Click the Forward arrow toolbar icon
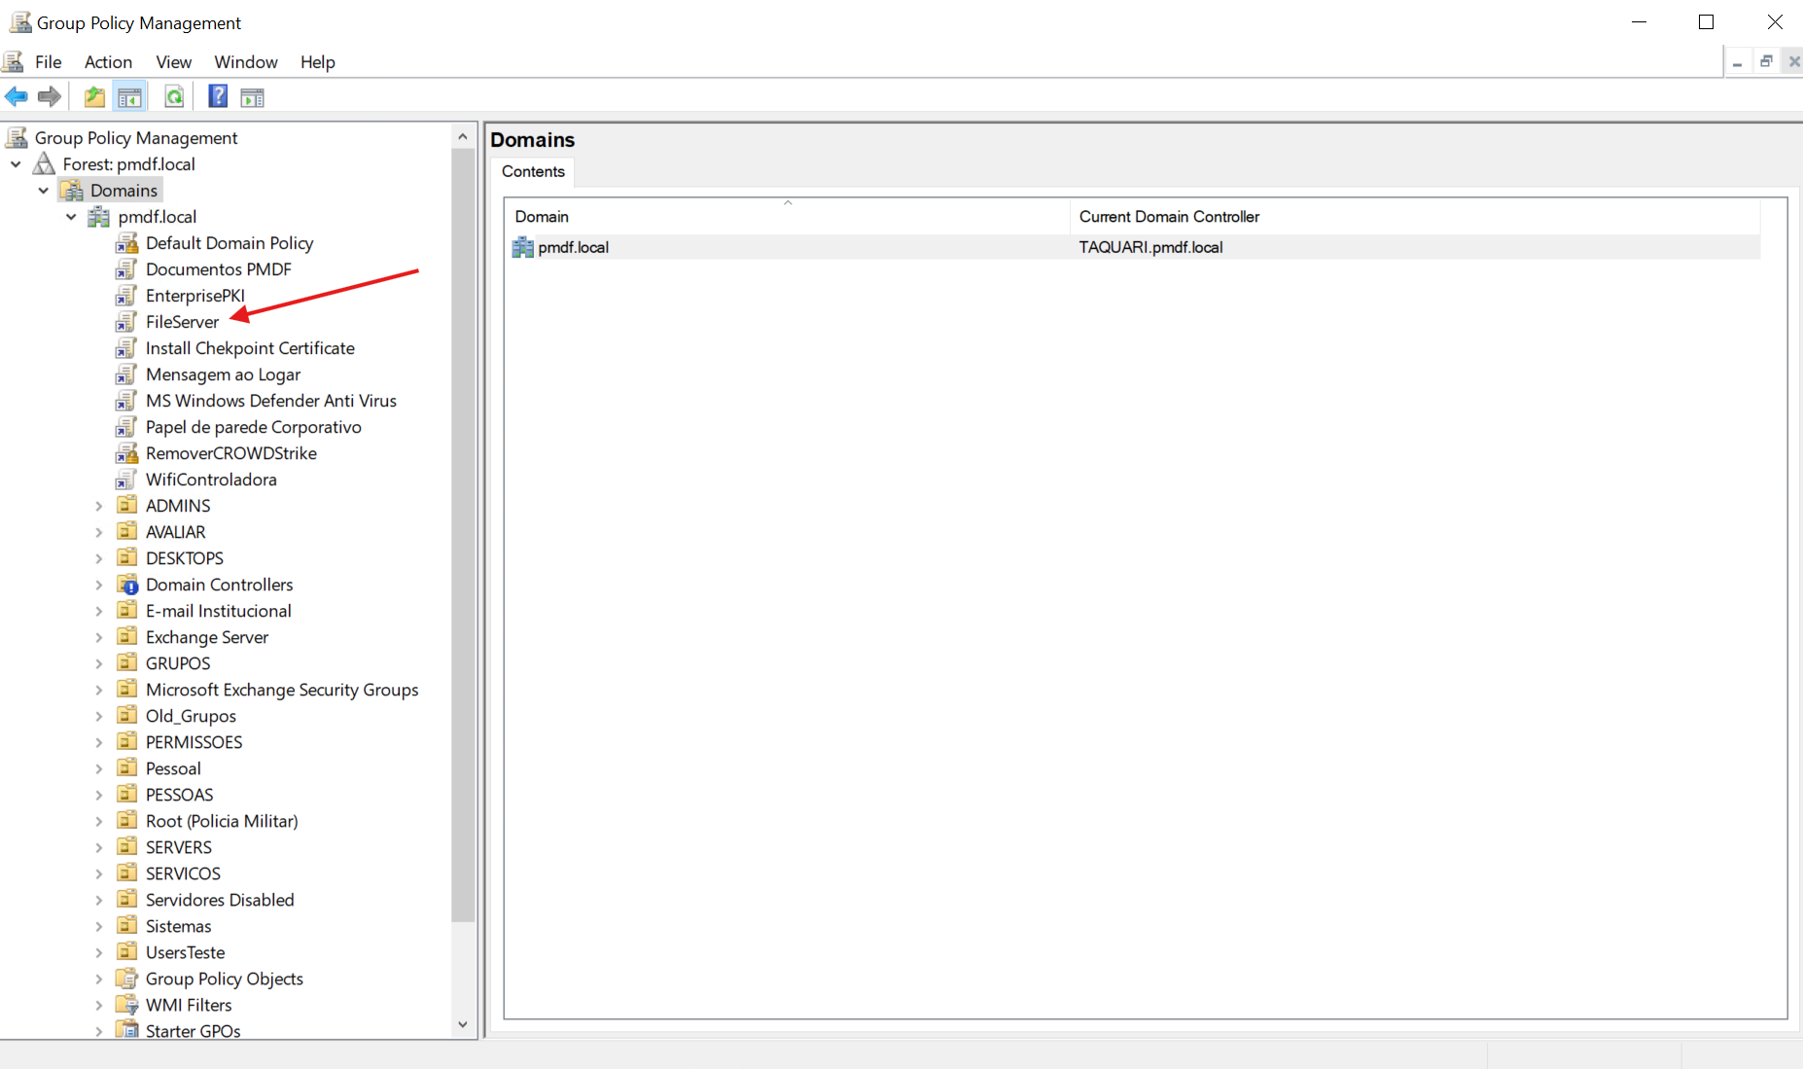The image size is (1803, 1069). (50, 97)
